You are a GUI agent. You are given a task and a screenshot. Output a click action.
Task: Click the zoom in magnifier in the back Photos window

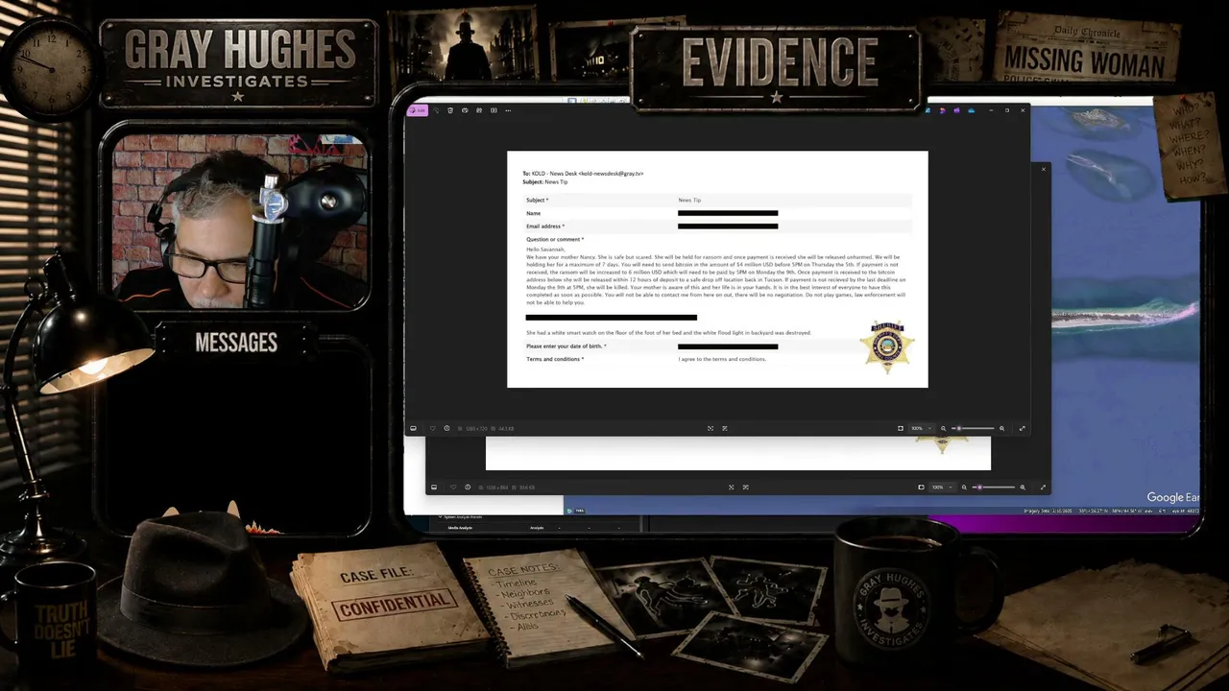pyautogui.click(x=1023, y=487)
